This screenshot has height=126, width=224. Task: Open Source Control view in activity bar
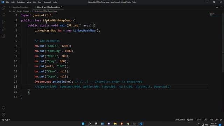3,22
